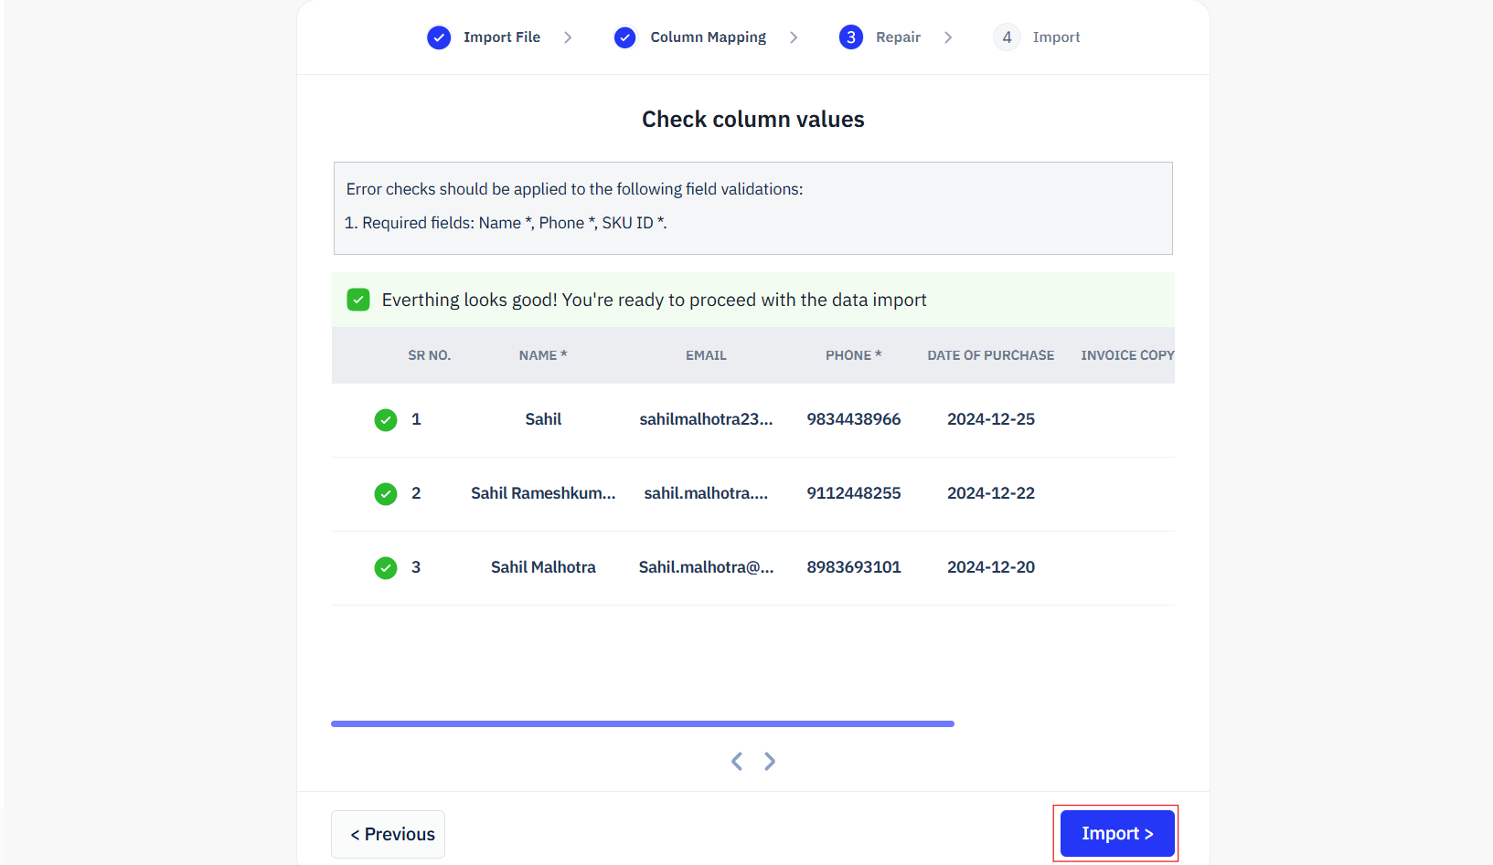Open the Import File step
Screen dimensions: 1493x865
tap(502, 37)
